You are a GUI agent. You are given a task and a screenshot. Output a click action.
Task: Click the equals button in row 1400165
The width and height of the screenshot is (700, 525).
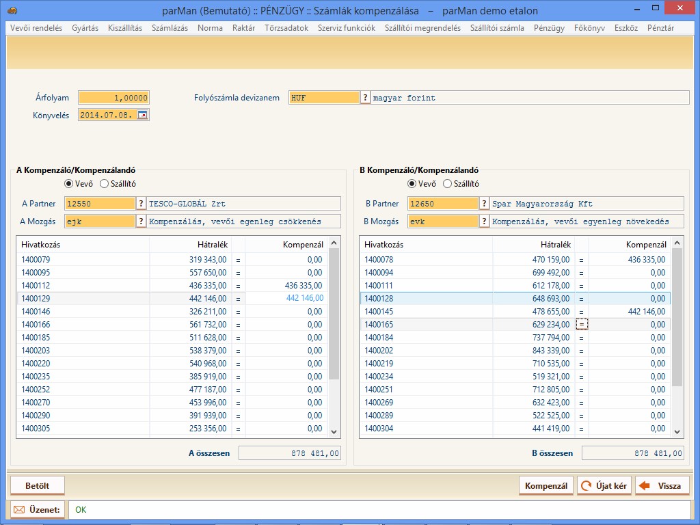[581, 325]
